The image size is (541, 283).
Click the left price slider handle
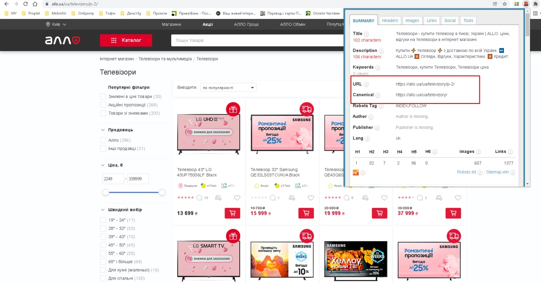click(x=106, y=192)
